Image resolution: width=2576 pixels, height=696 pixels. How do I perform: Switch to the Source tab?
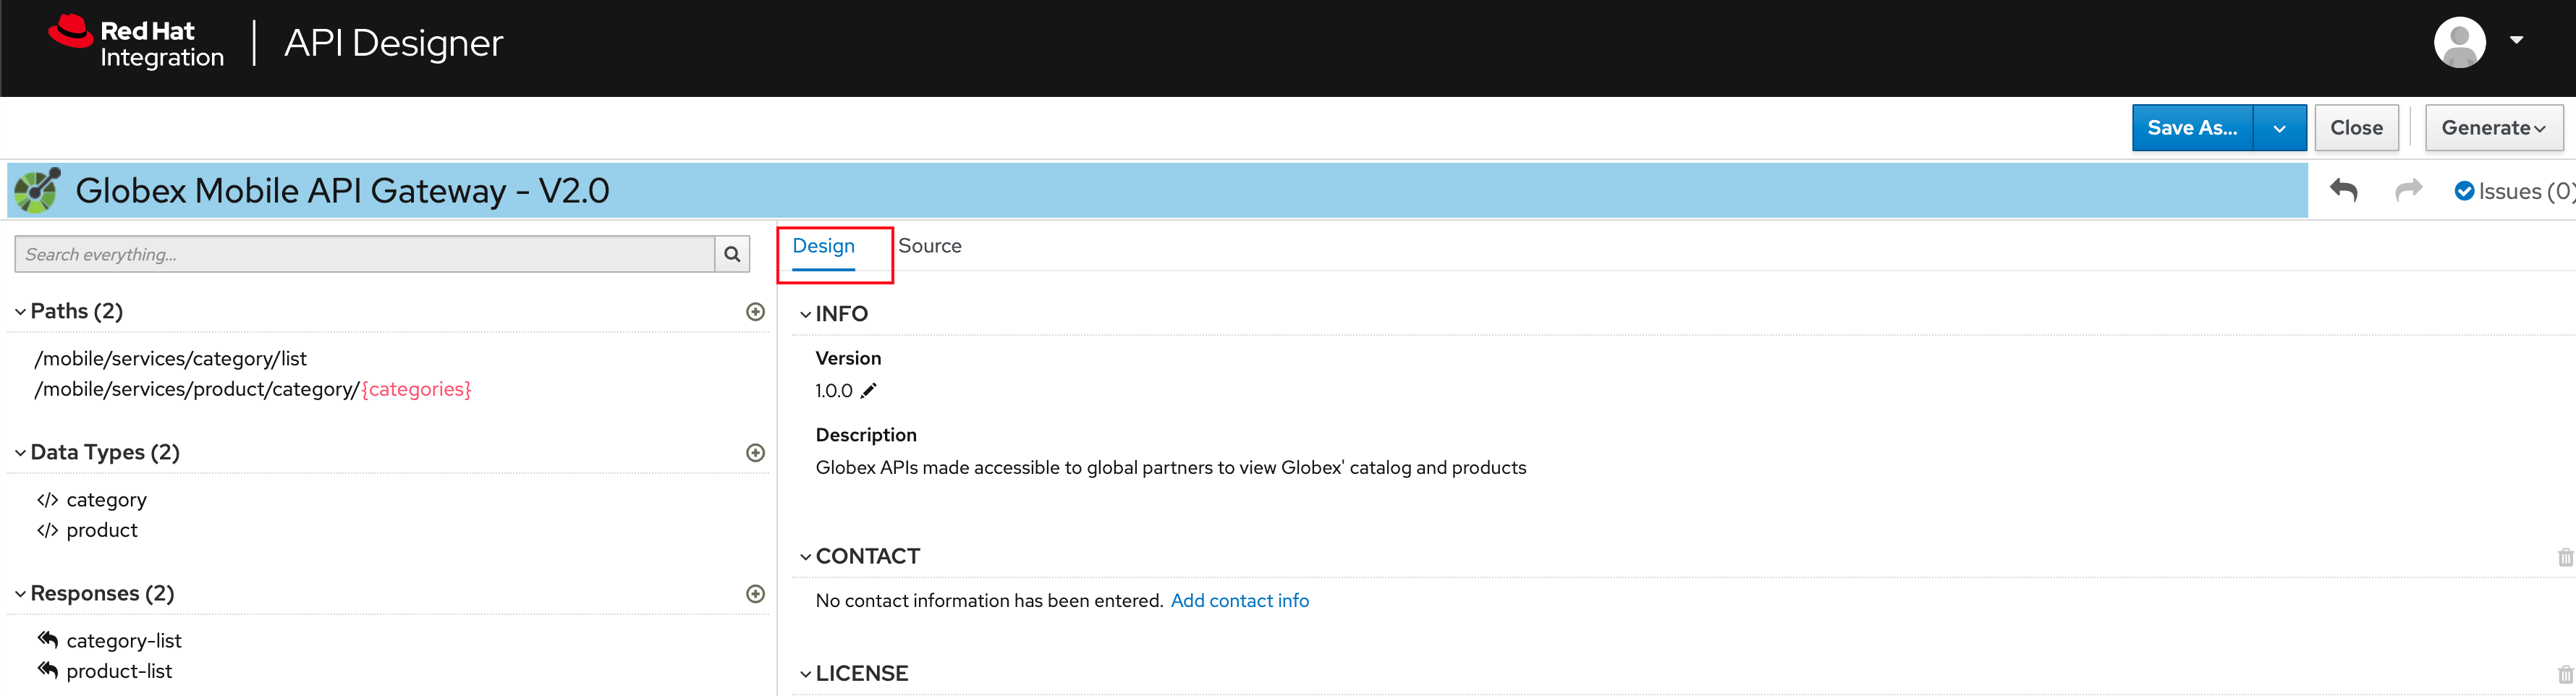[929, 246]
